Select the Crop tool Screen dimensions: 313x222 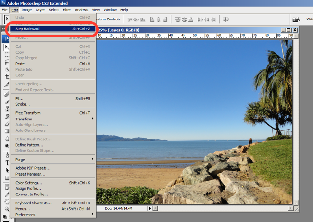(x=7, y=77)
